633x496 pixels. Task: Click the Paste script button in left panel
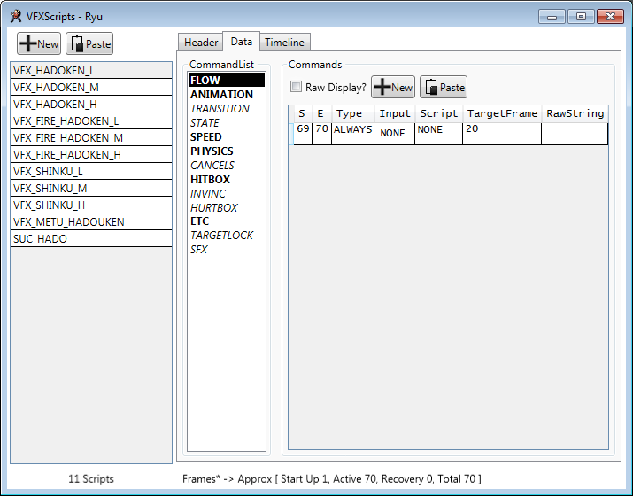click(x=89, y=44)
